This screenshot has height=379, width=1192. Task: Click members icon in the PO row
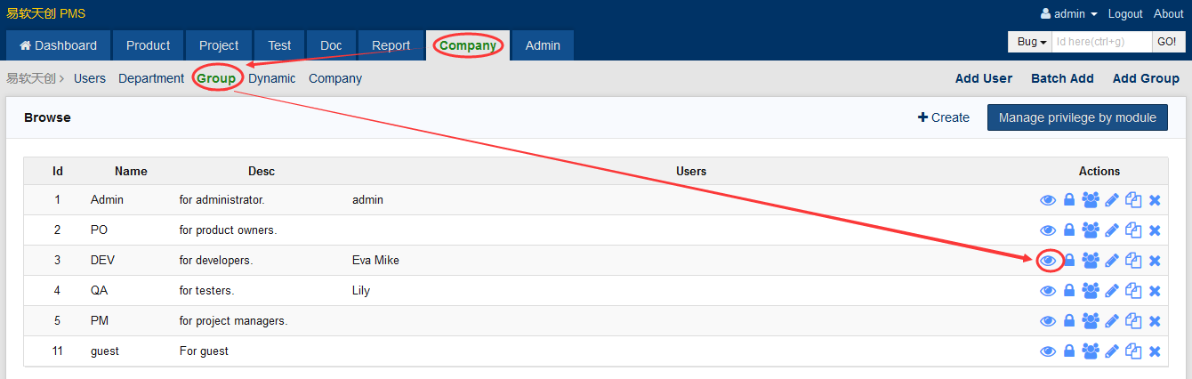(1091, 230)
